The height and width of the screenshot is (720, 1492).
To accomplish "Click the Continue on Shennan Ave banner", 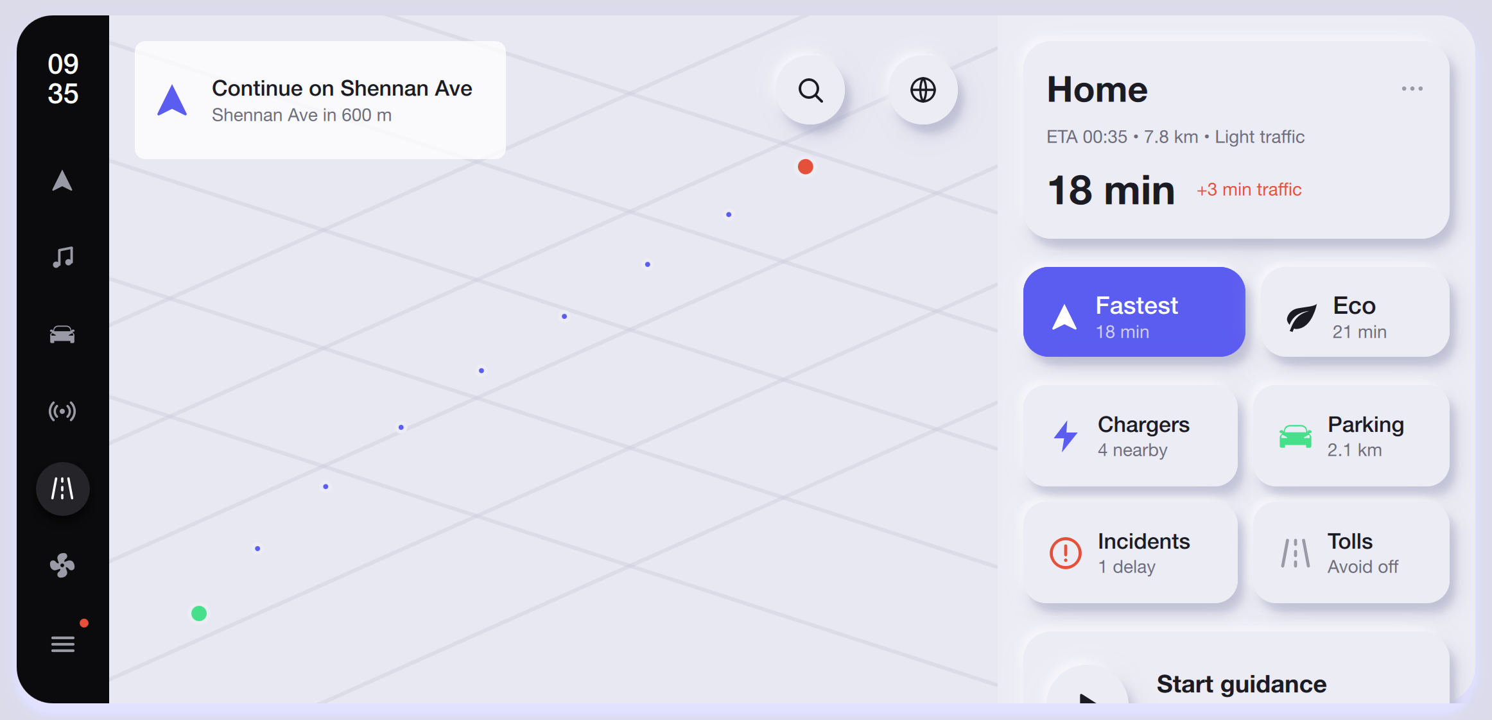I will click(320, 100).
